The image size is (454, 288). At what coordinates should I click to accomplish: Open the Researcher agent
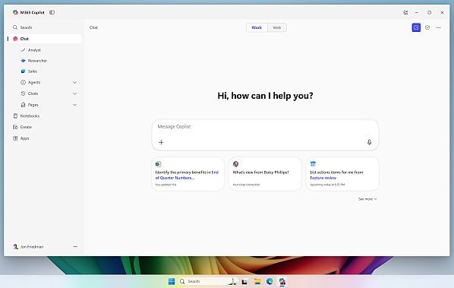34,61
